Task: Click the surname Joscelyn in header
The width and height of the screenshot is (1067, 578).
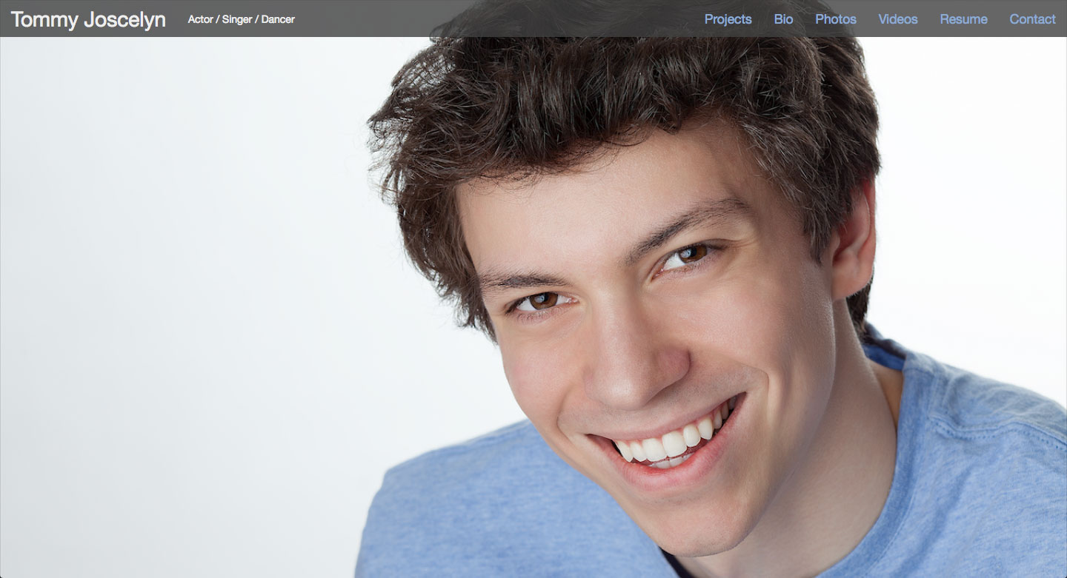Action: 124,19
